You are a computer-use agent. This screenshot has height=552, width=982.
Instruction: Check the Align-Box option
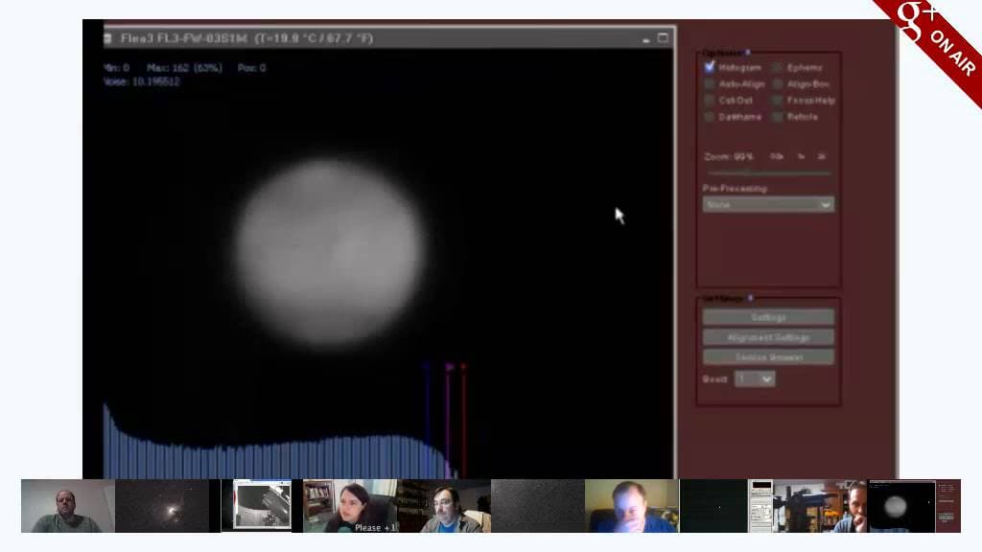(777, 83)
